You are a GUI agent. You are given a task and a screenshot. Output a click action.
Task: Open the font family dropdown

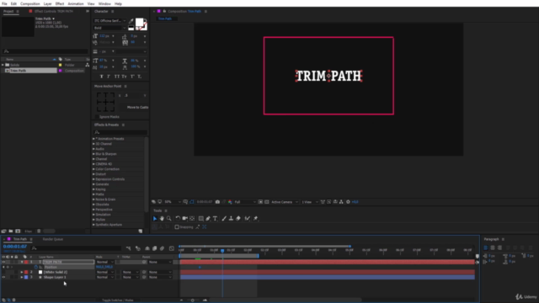tap(110, 21)
